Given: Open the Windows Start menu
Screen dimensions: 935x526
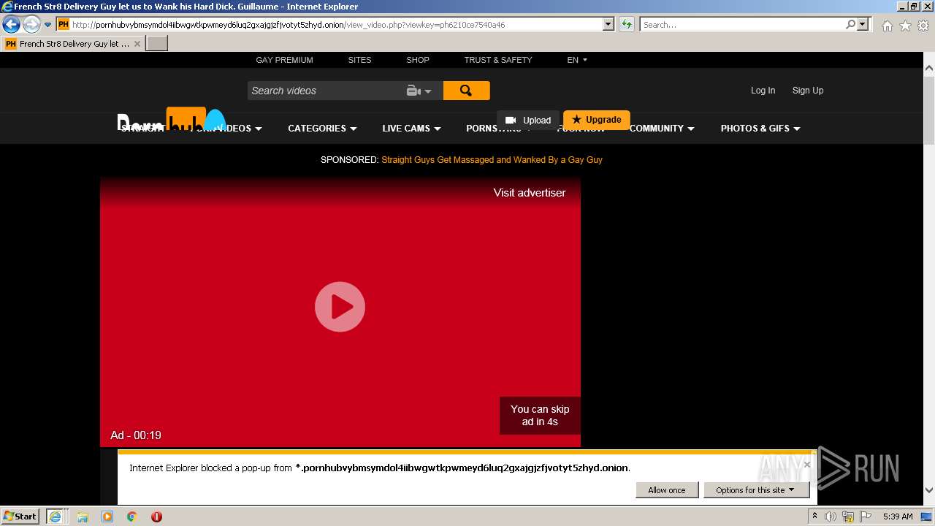Looking at the screenshot, I should click(20, 517).
